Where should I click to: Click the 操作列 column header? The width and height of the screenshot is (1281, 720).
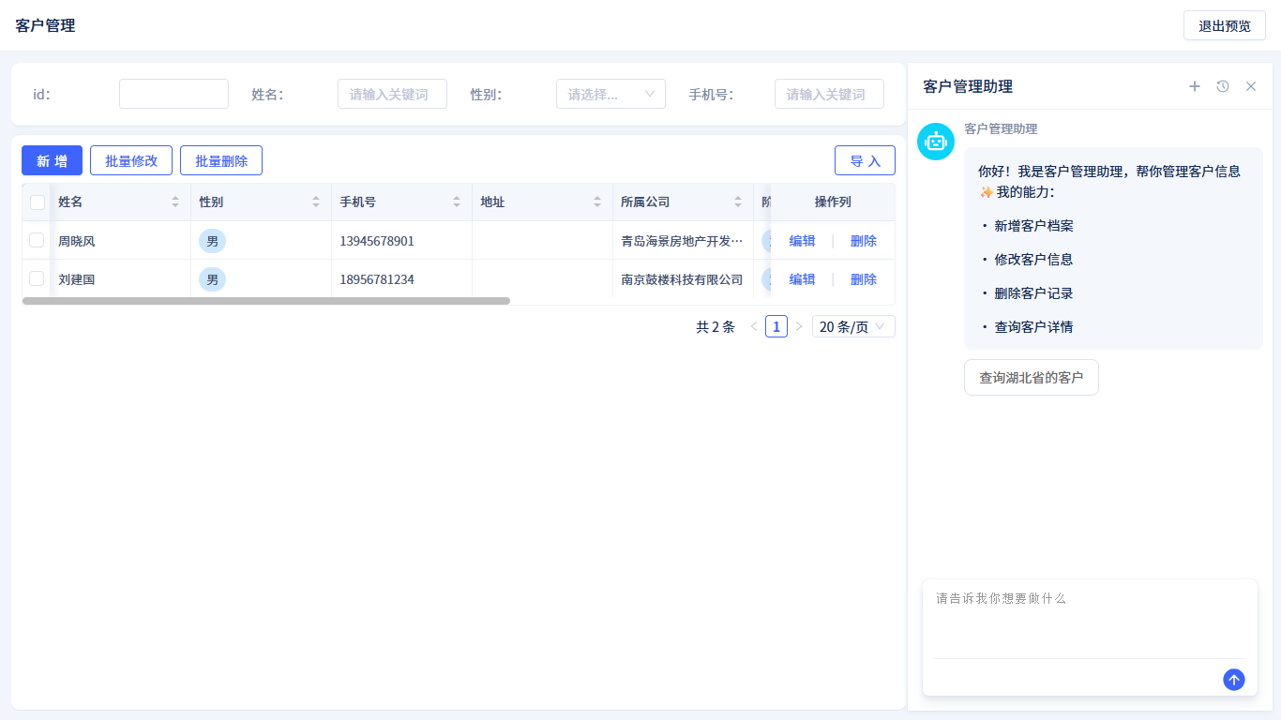coord(833,202)
